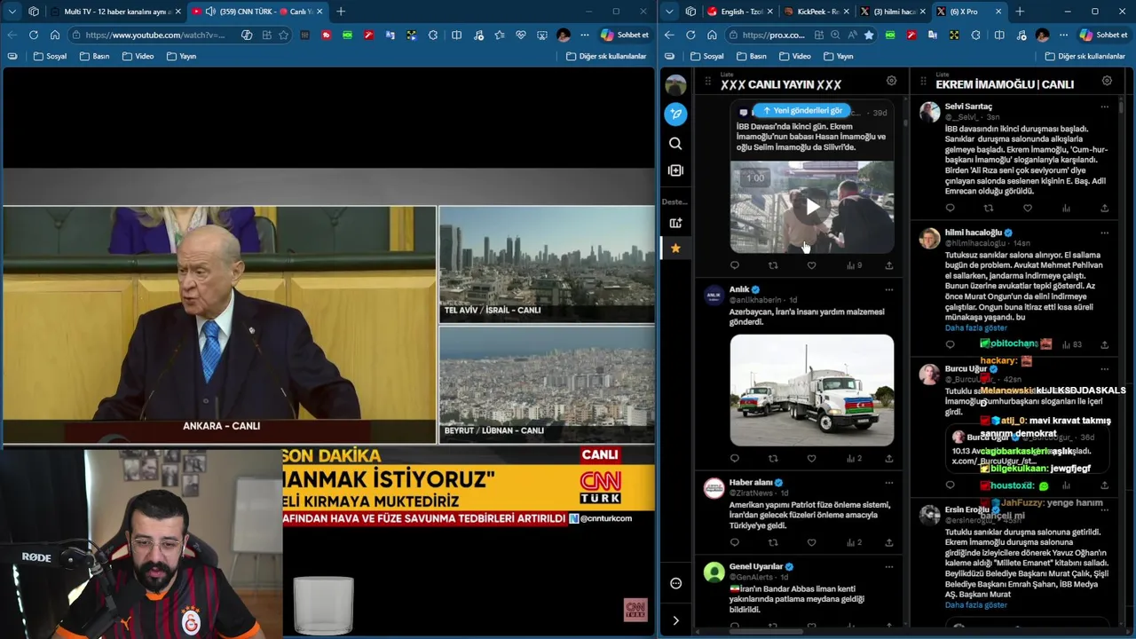Play the İBB Davası video
Viewport: 1136px width, 639px height.
(812, 207)
